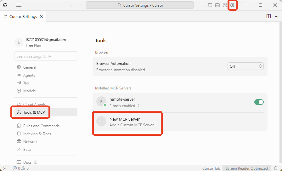This screenshot has height=171, width=282.
Task: Go to Rules and Commands settings
Action: coord(41,126)
